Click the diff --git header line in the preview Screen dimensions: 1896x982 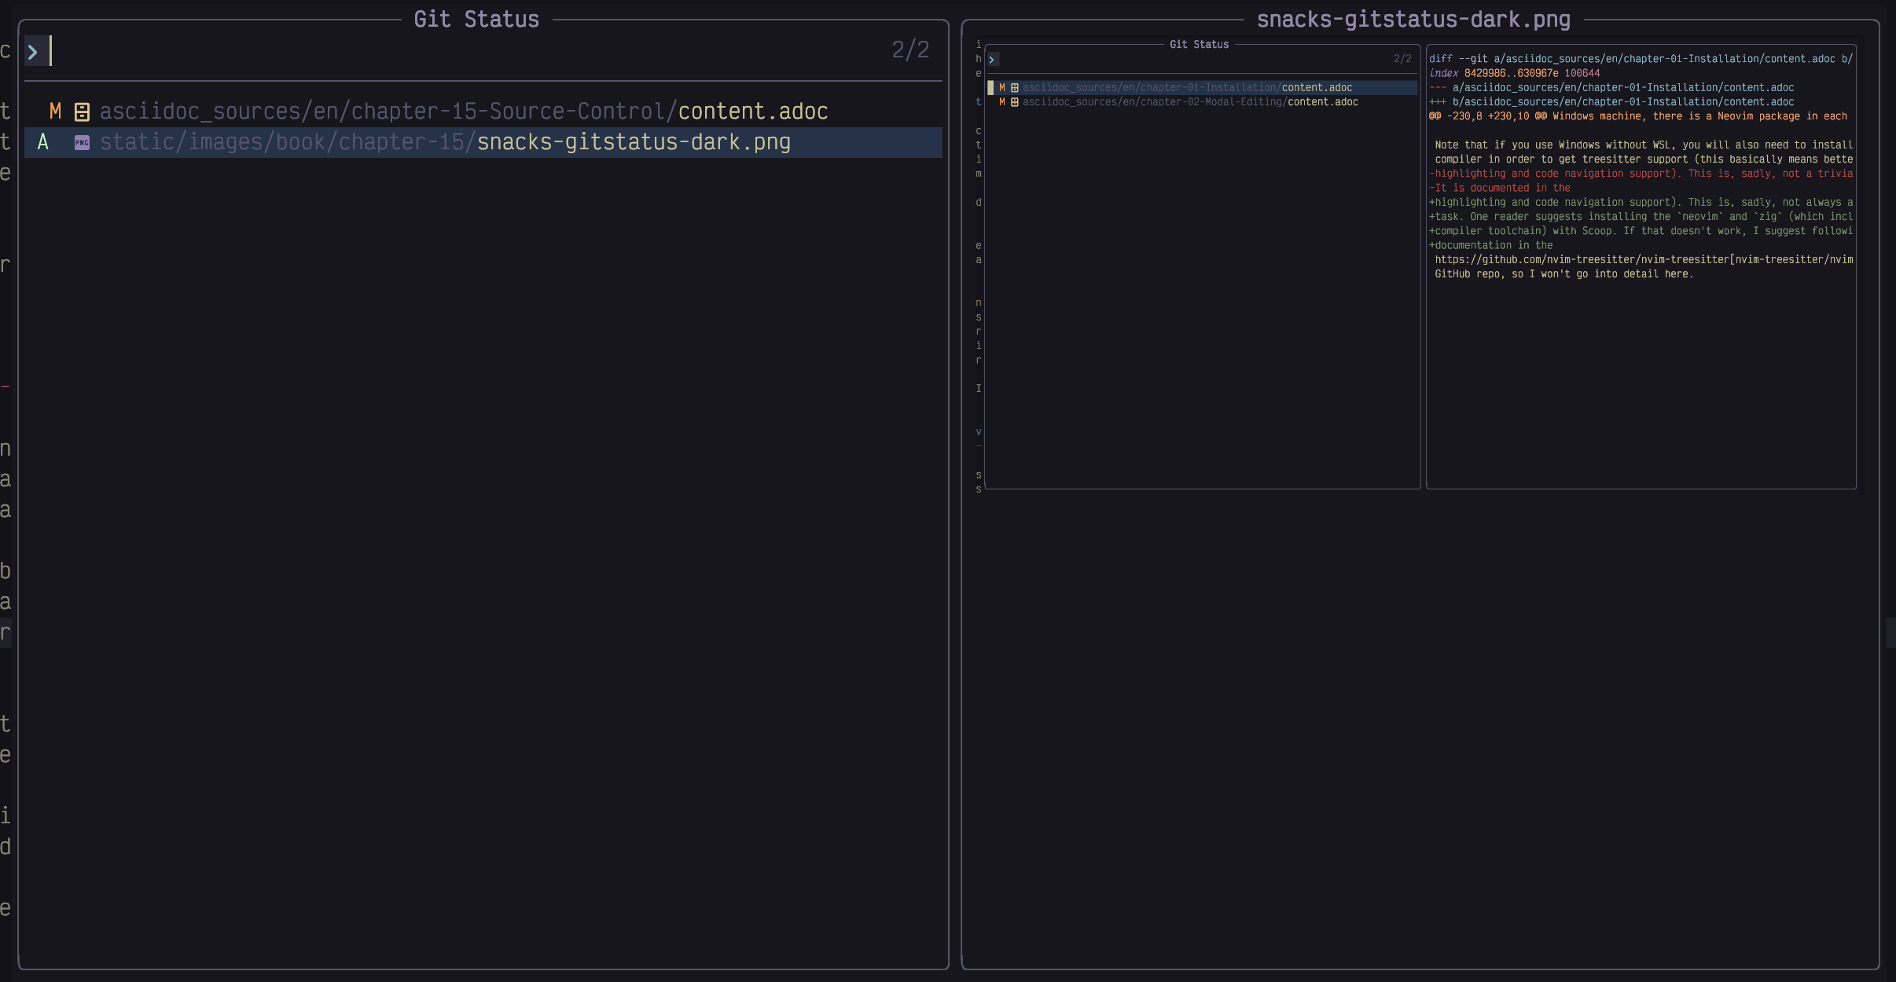pyautogui.click(x=1640, y=59)
